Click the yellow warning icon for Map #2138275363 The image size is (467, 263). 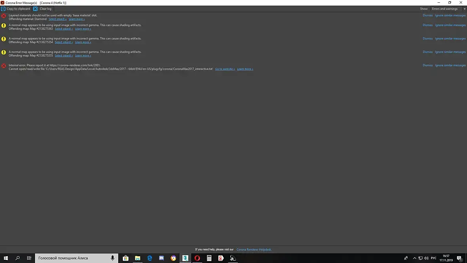(4, 26)
